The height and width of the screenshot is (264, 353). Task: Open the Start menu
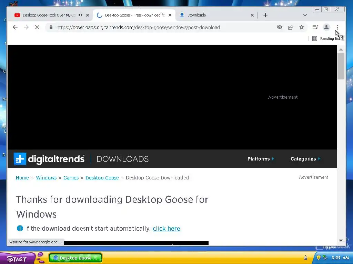17,258
